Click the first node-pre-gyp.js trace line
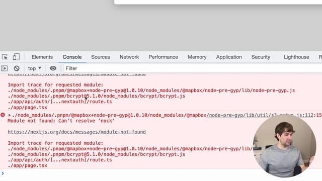The width and height of the screenshot is (322, 181). (151, 90)
